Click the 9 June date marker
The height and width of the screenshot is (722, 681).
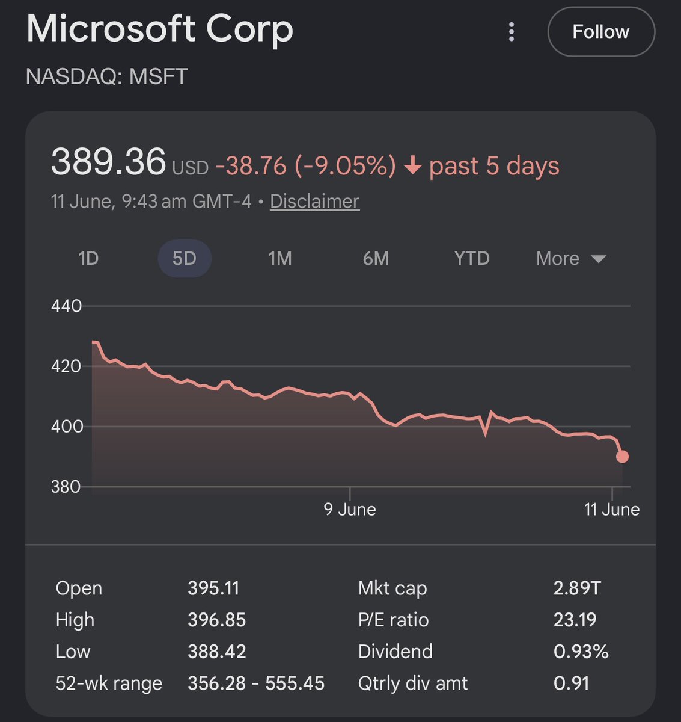350,509
